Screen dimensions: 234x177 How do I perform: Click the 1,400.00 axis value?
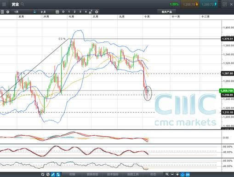pos(228,28)
